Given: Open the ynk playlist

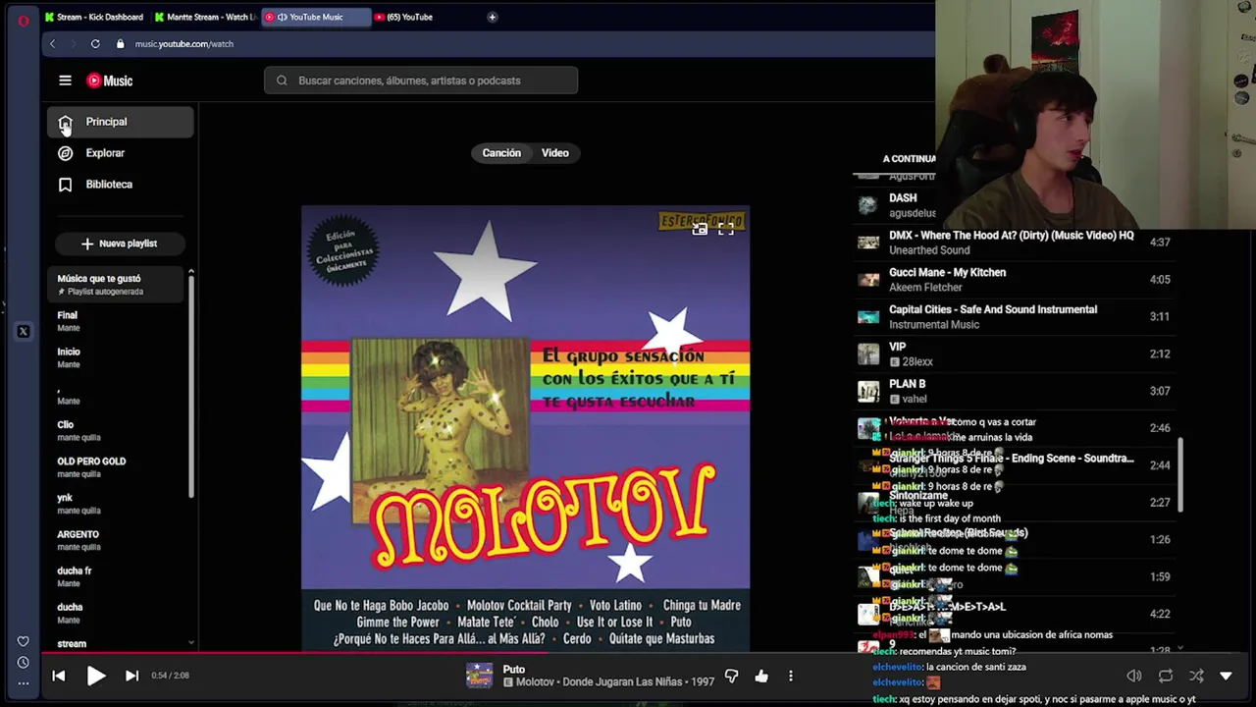Looking at the screenshot, I should (116, 504).
